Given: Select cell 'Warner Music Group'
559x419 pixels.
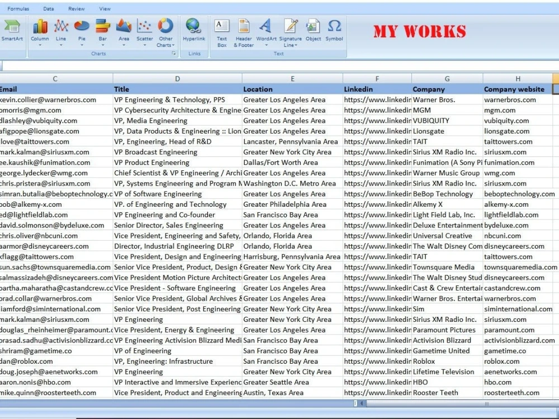Looking at the screenshot, I should point(447,173).
